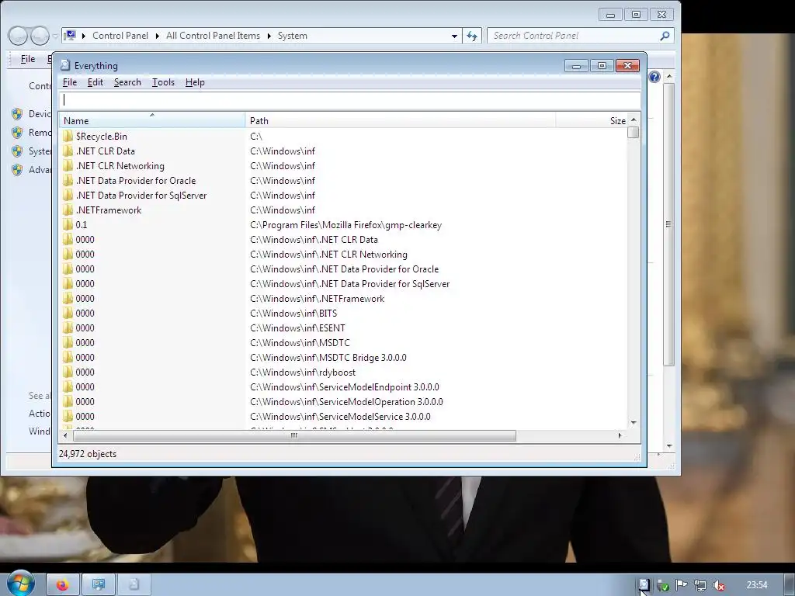Image resolution: width=795 pixels, height=596 pixels.
Task: Go back in the Control Panel window
Action: 18,36
